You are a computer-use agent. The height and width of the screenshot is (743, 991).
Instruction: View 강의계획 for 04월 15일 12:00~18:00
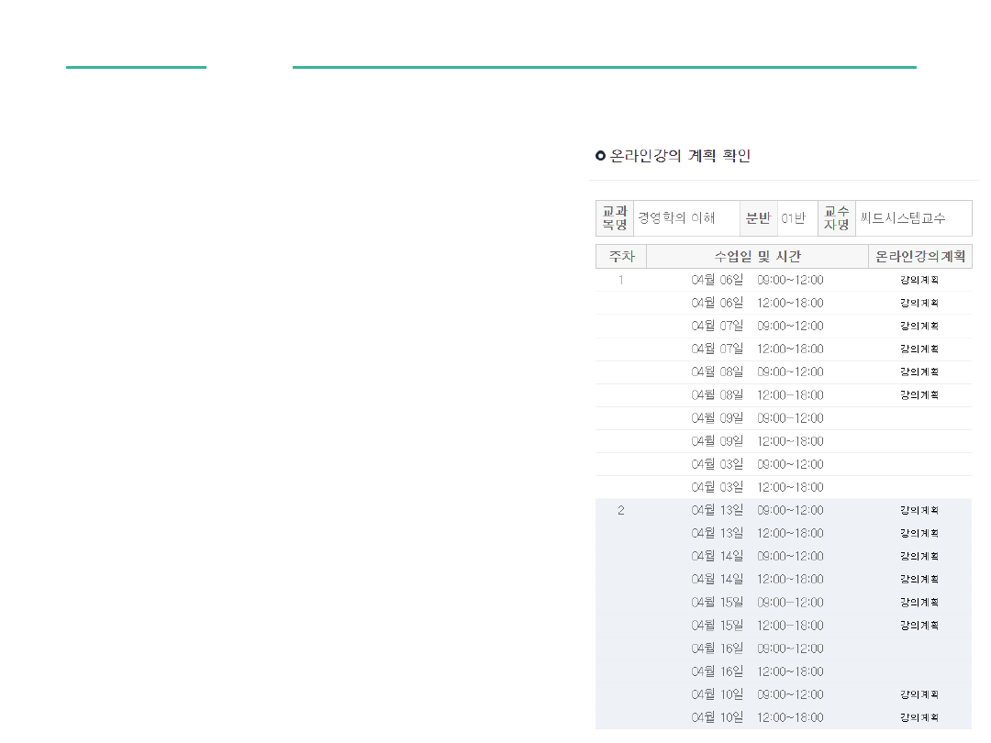919,625
